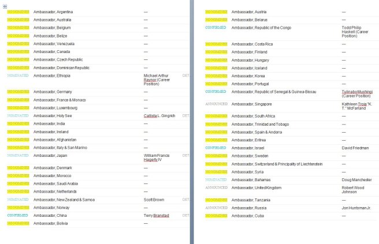Viewport: 379px width, 244px height.
Task: Click the NOMINATED status for Bahamas
Action: pyautogui.click(x=216, y=180)
